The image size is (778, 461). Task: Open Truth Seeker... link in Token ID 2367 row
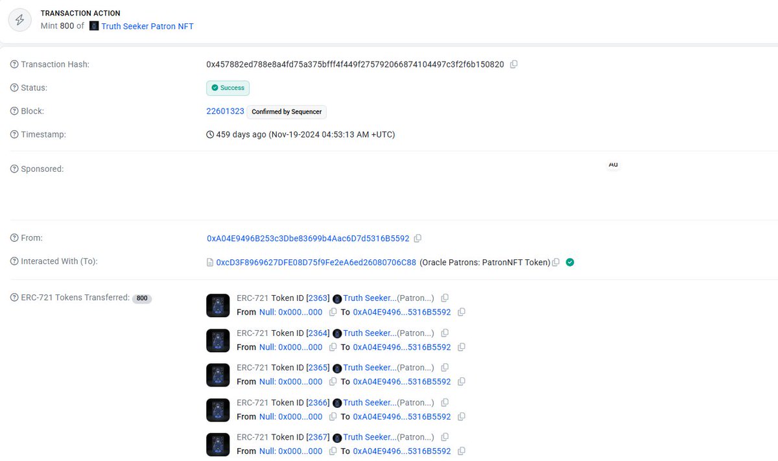point(370,437)
